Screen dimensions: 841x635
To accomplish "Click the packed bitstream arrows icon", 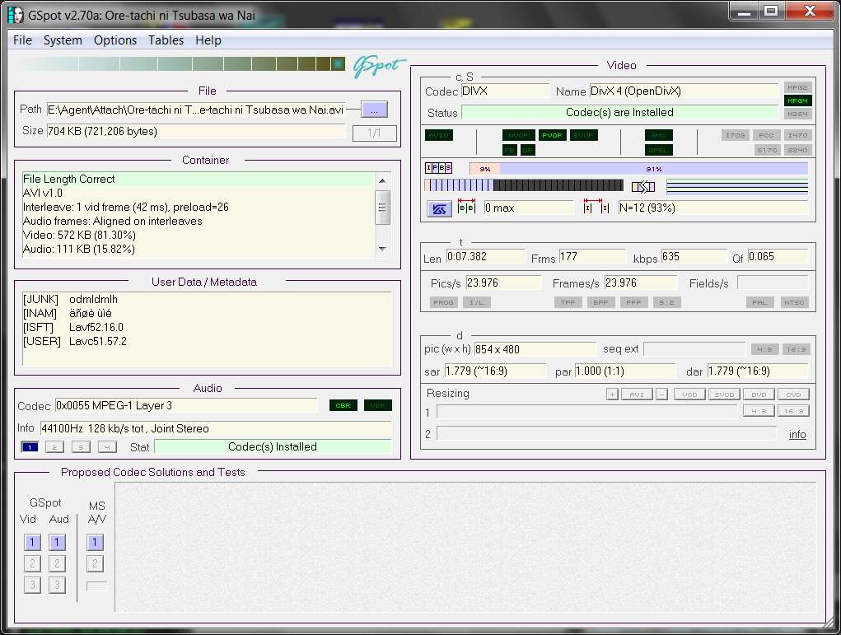I will 643,187.
